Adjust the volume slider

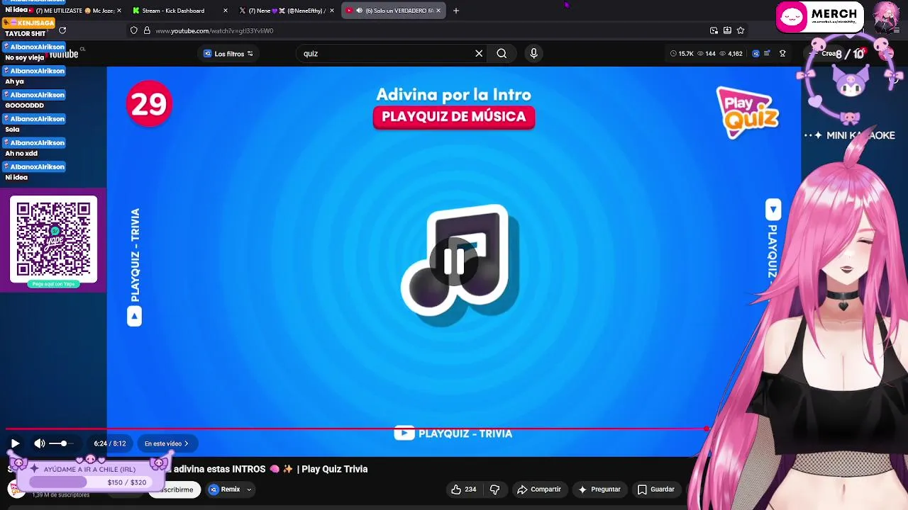pos(60,443)
